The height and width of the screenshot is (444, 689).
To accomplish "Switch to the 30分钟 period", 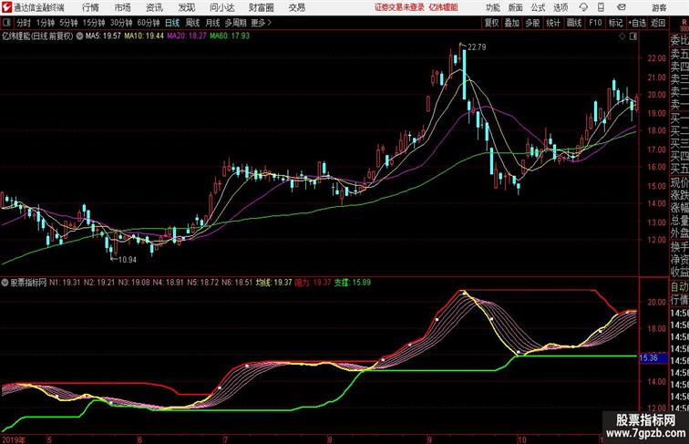I will pyautogui.click(x=121, y=23).
